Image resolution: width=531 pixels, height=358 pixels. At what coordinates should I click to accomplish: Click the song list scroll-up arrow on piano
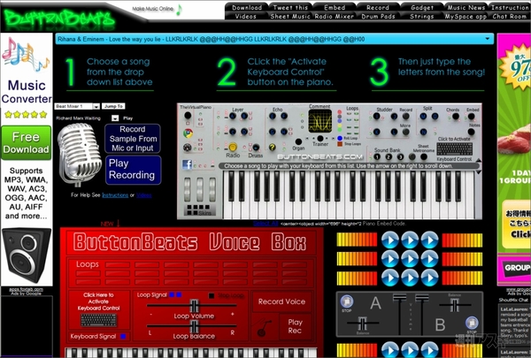point(479,160)
